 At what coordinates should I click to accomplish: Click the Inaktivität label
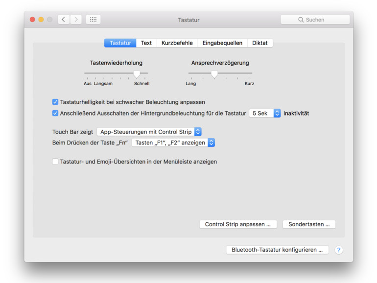pyautogui.click(x=296, y=113)
